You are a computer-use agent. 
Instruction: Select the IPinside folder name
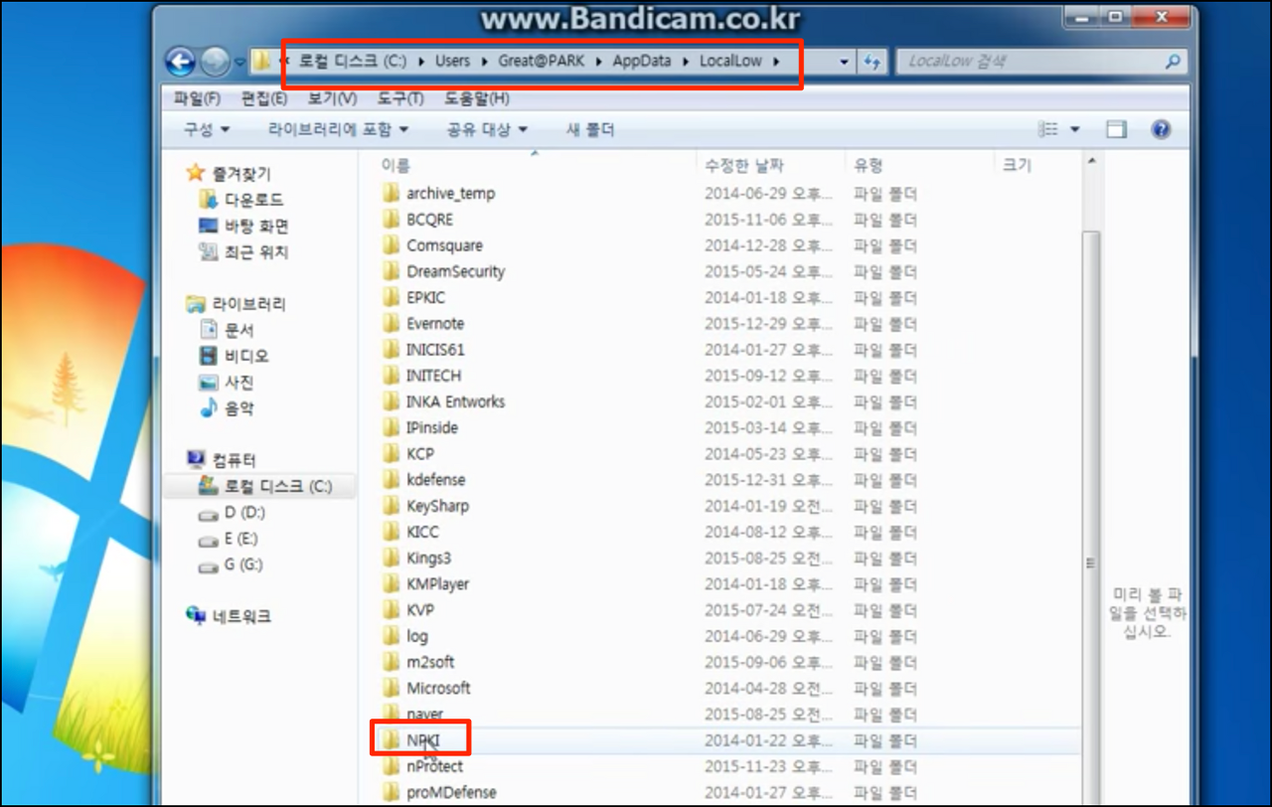tap(432, 427)
